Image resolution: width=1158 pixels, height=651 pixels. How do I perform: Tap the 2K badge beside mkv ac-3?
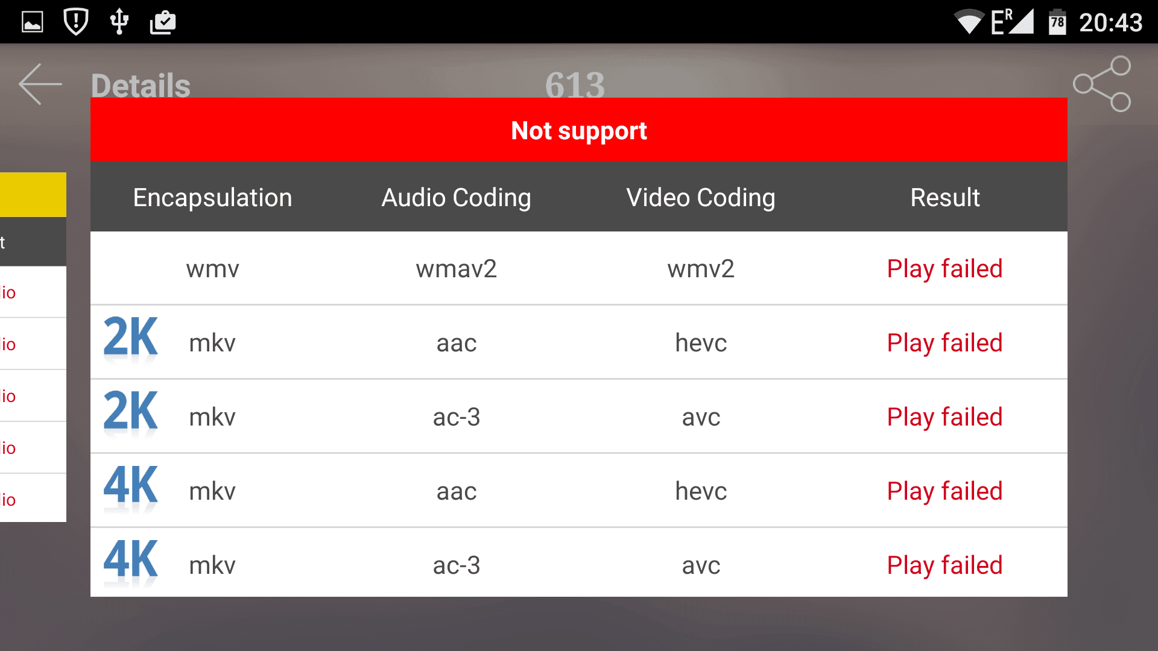coord(131,414)
